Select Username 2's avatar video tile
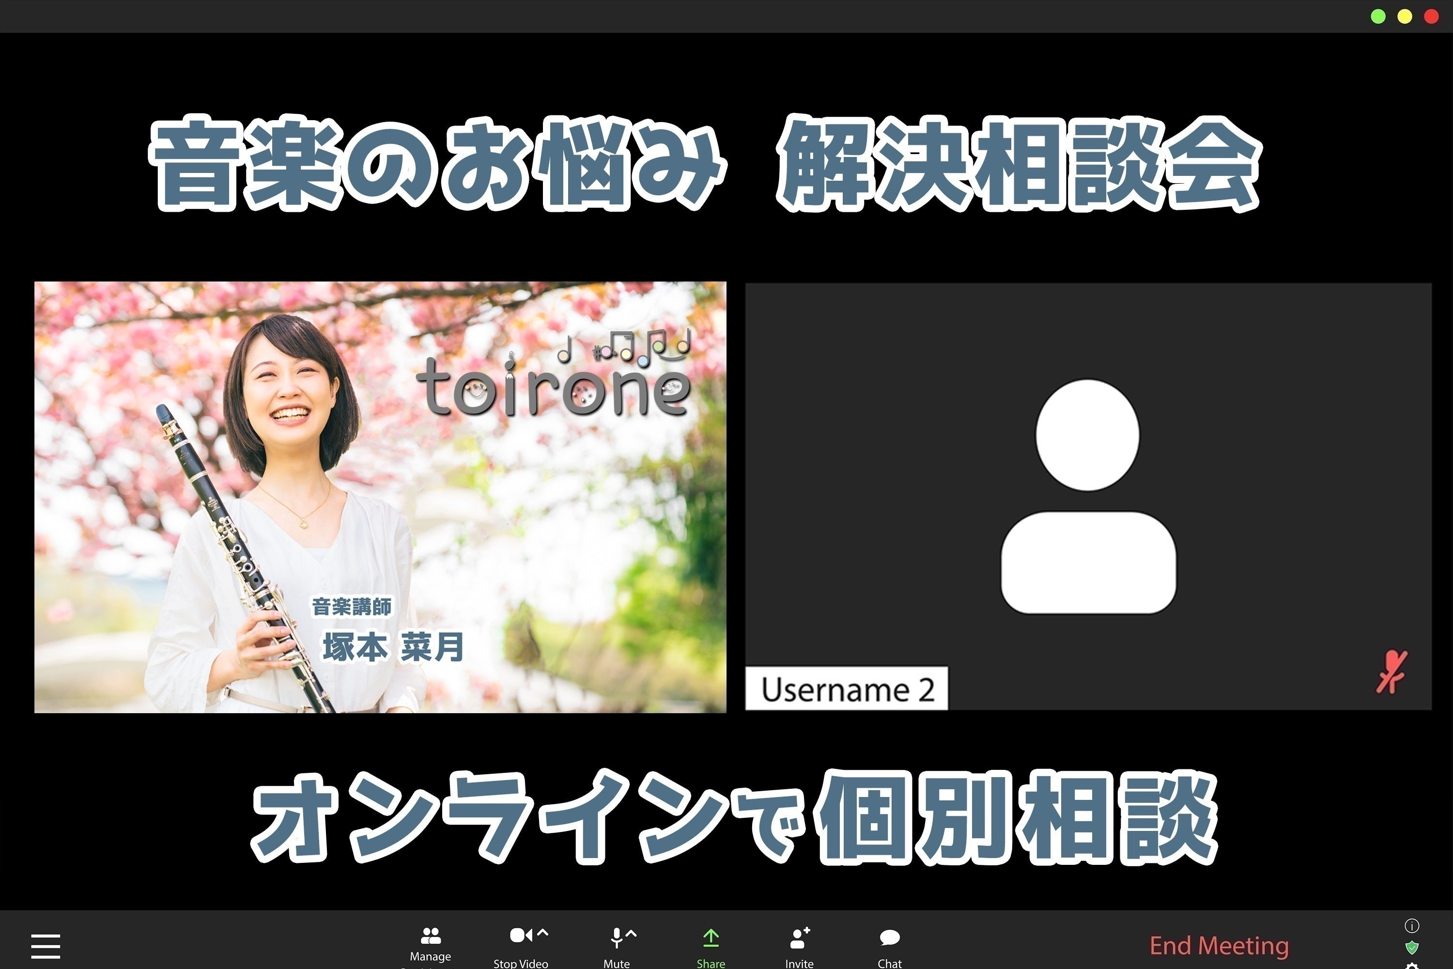1453x969 pixels. tap(1088, 496)
